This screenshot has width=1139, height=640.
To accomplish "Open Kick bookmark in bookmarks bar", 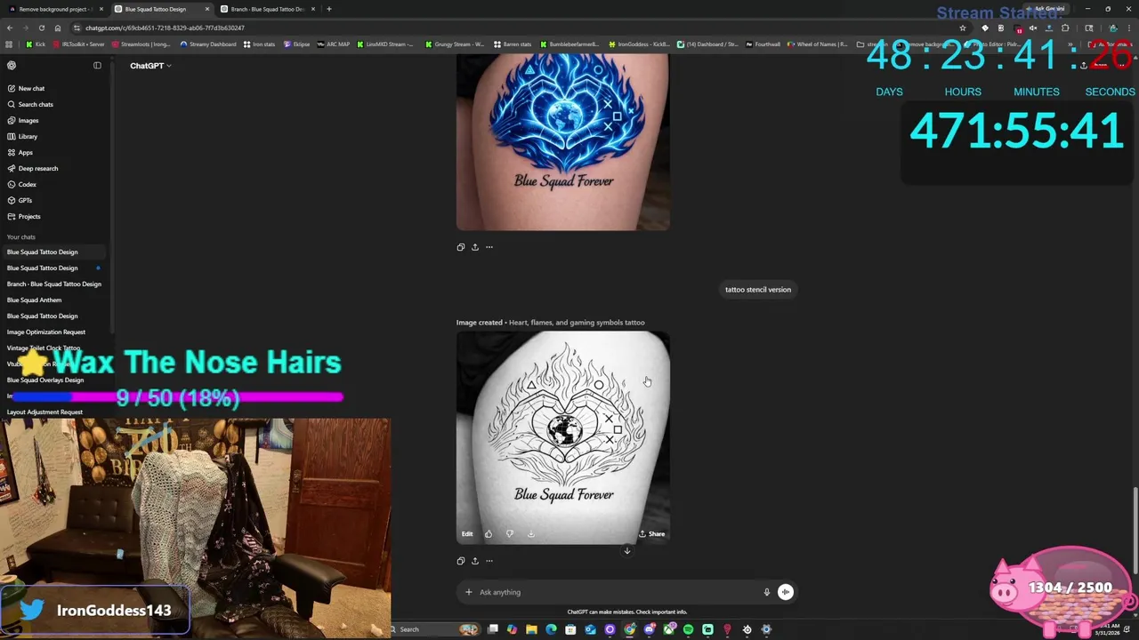I will (x=36, y=44).
